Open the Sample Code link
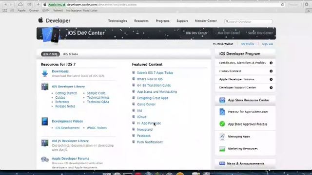 (96, 93)
